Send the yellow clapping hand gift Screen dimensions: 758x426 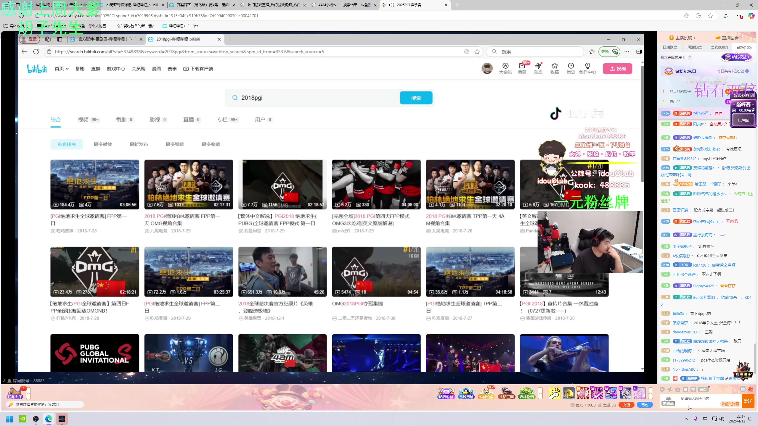[x=554, y=393]
